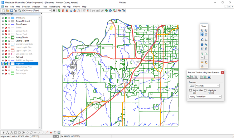Expand the Highway layer node

pos(3,64)
